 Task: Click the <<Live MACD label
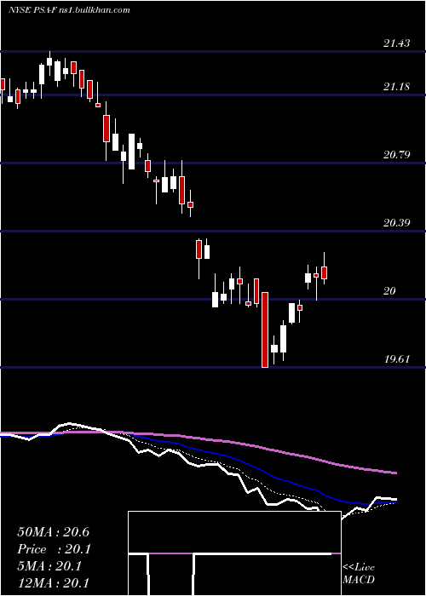359,573
